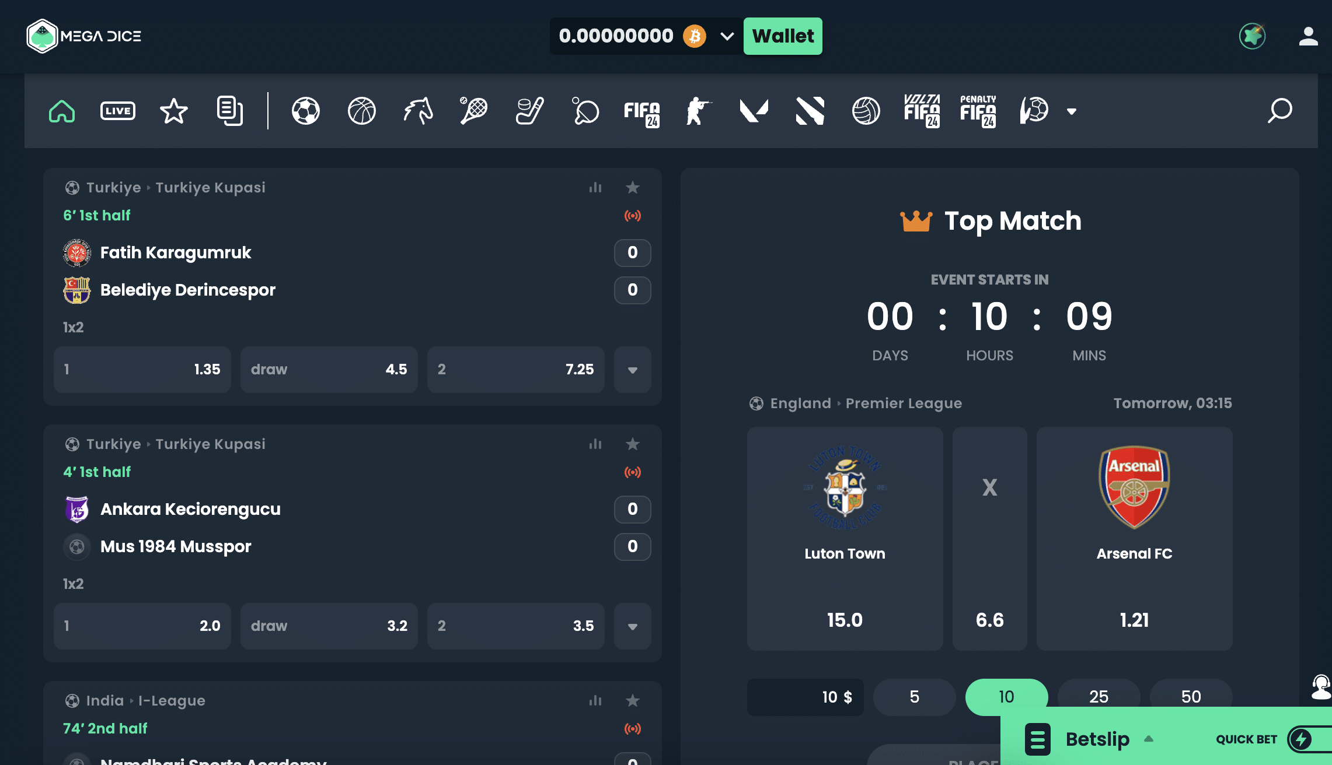Select the Volta FIFA 24 icon

(x=922, y=111)
